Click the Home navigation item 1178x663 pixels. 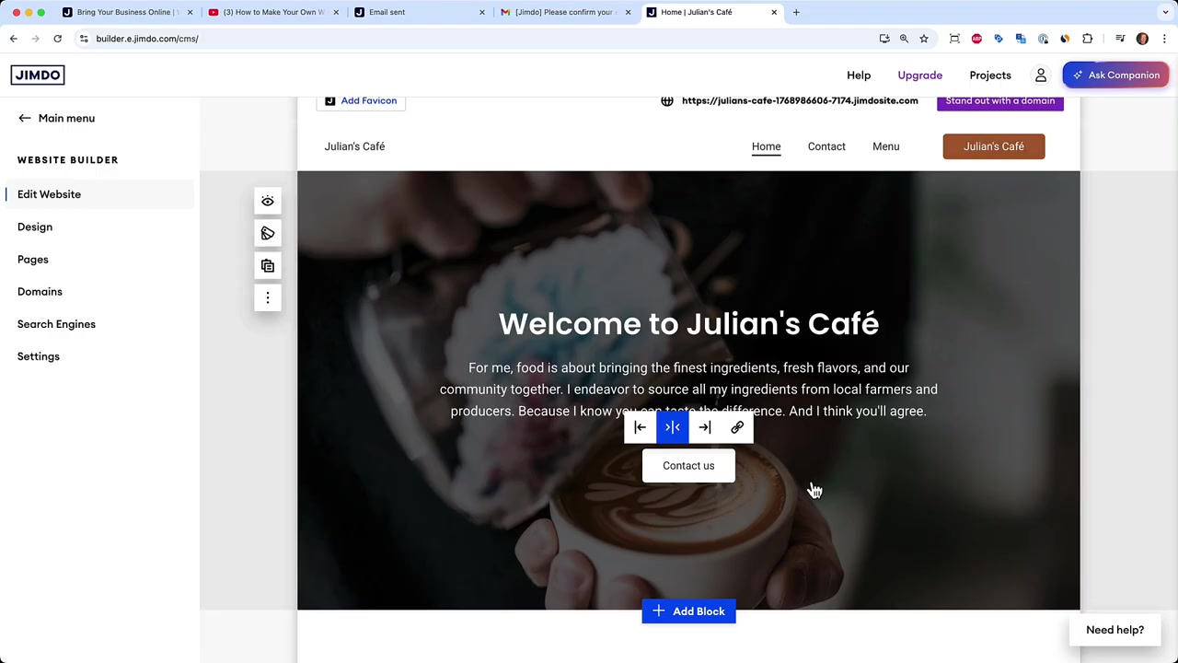766,146
